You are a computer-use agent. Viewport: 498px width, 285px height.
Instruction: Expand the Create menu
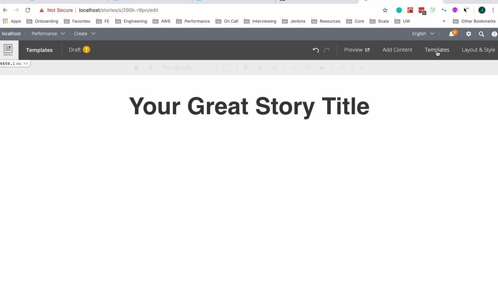pyautogui.click(x=85, y=33)
